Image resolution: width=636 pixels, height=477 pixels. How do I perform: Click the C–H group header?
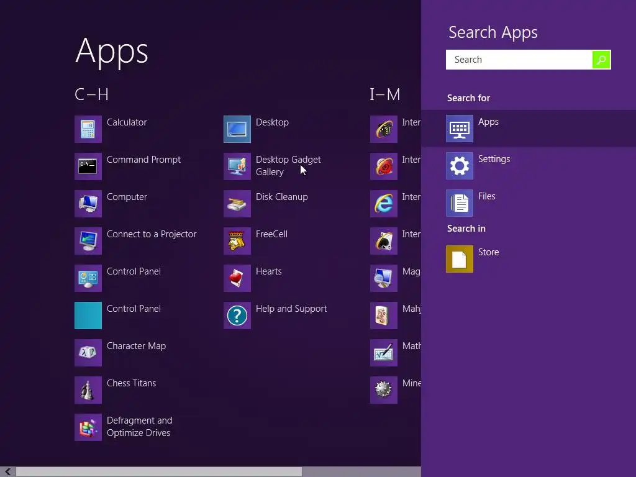click(x=92, y=94)
